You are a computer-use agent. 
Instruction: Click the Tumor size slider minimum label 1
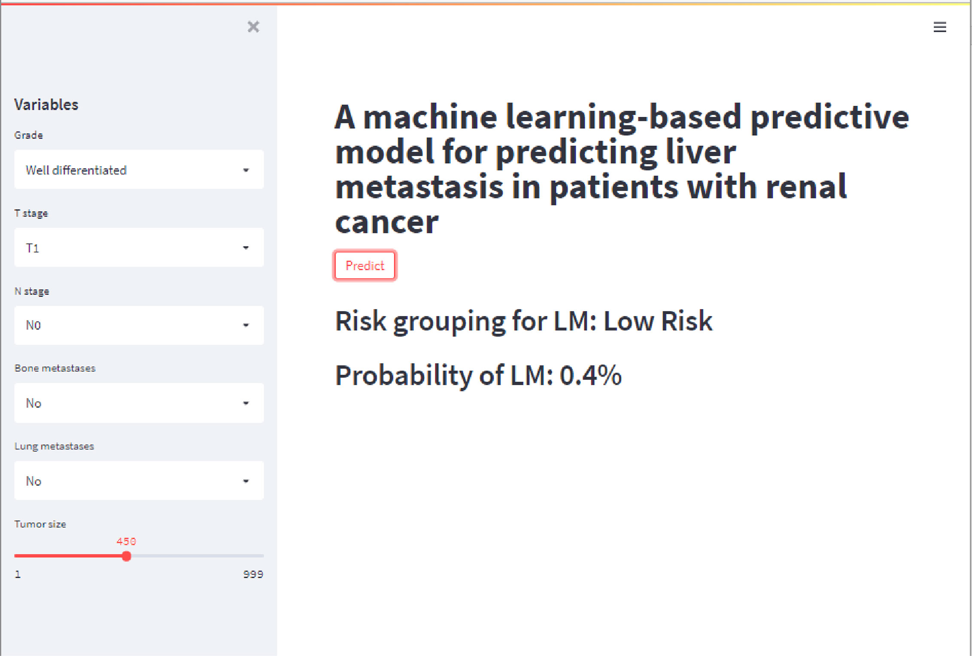18,574
